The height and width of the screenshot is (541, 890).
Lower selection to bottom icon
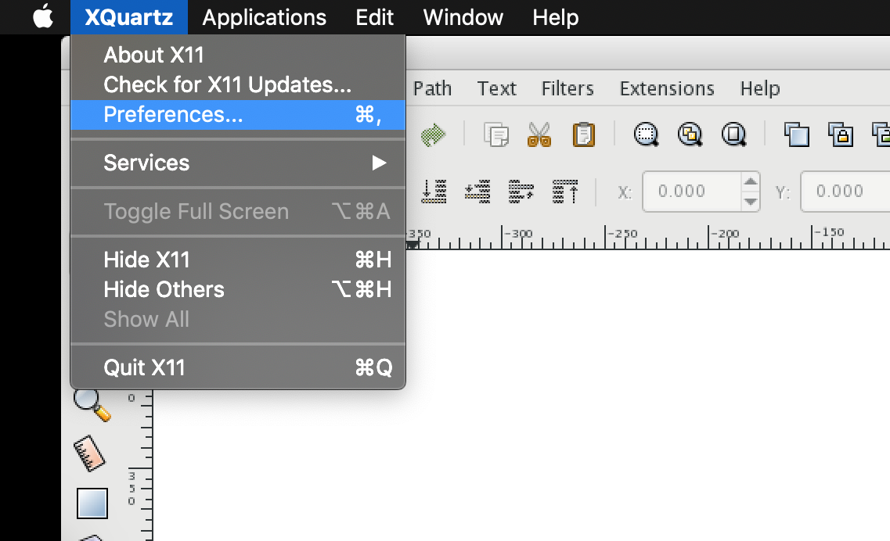pyautogui.click(x=434, y=191)
